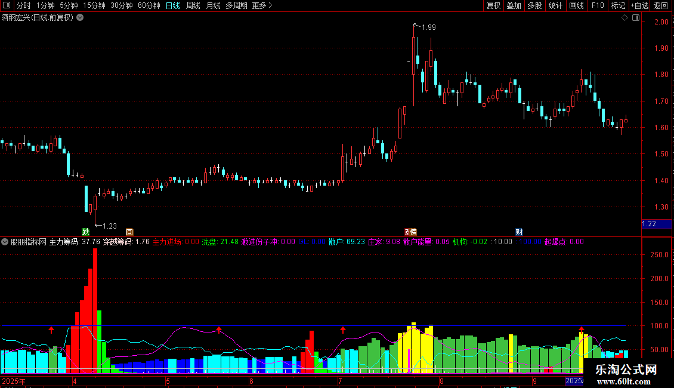Click the 起爆点: 0.00 value
The height and width of the screenshot is (388, 674).
pos(564,242)
